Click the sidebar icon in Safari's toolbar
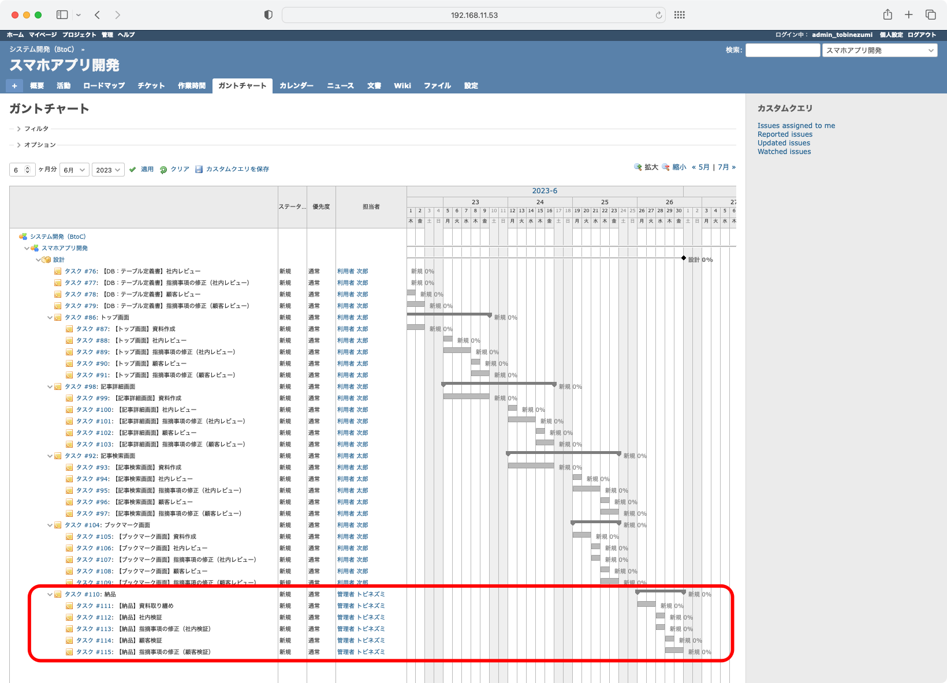This screenshot has height=683, width=947. click(61, 14)
